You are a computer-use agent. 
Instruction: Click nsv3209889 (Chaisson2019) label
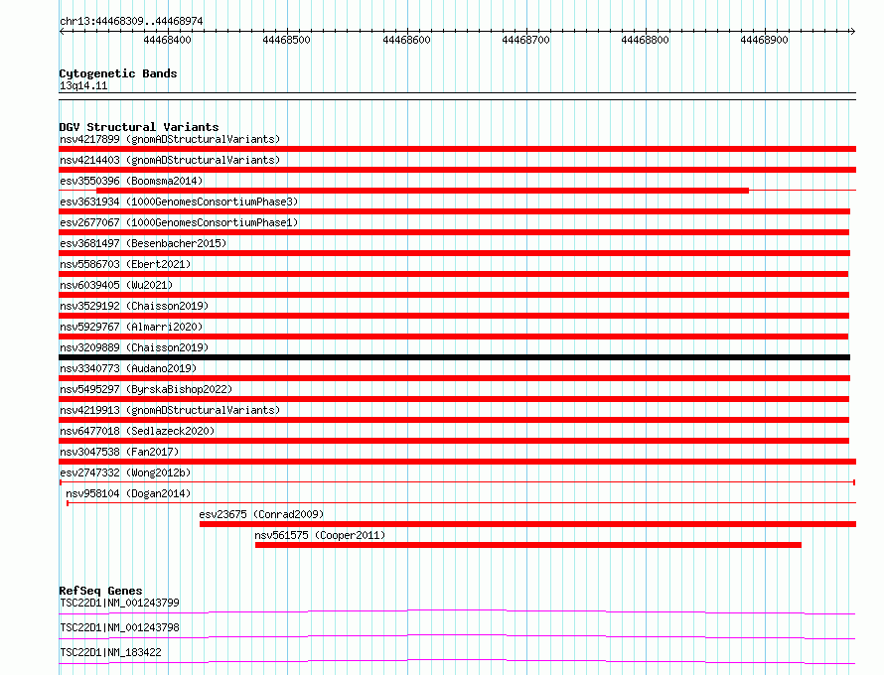tap(134, 347)
